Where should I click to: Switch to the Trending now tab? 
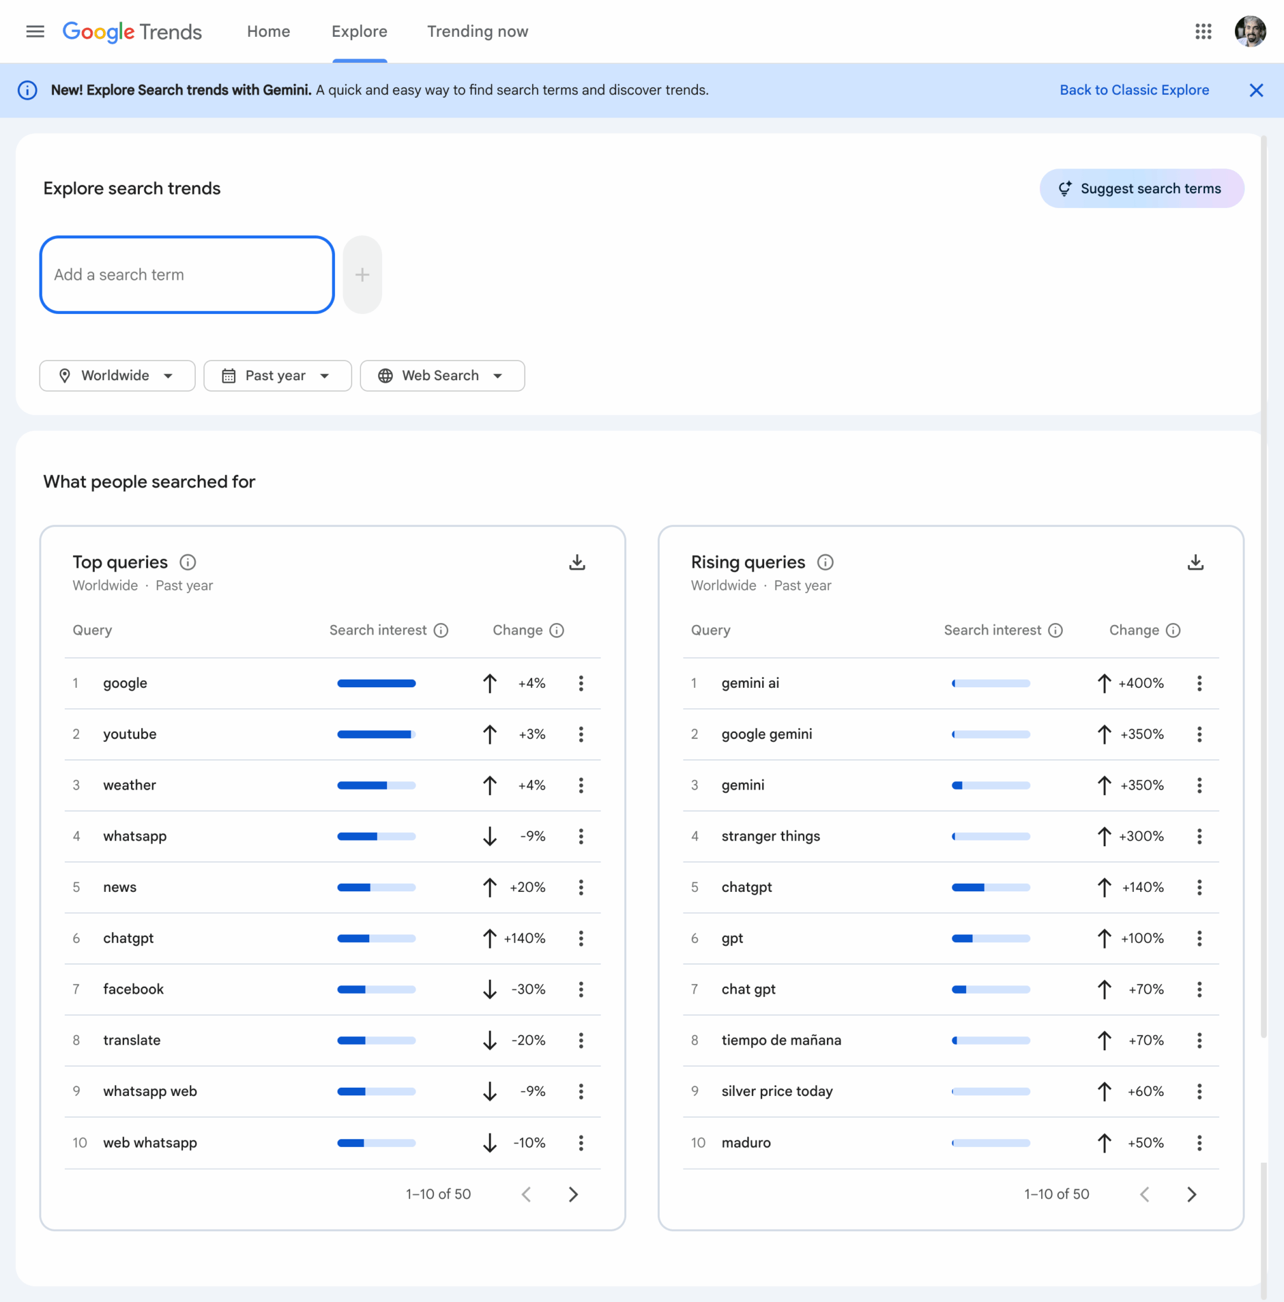[x=477, y=31]
